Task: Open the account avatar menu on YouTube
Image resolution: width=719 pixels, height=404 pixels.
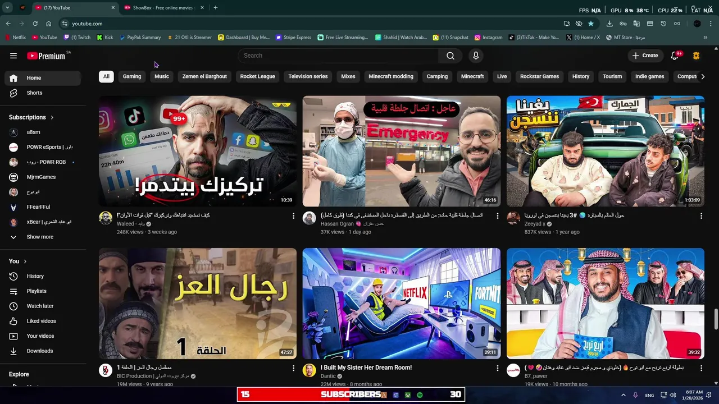Action: click(x=696, y=56)
